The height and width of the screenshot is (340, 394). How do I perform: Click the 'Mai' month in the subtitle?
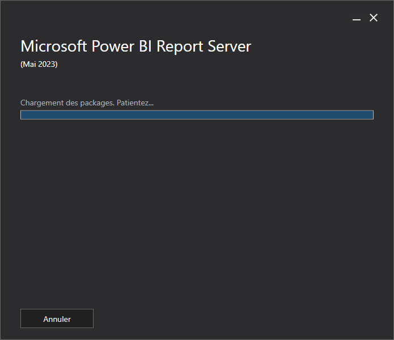pos(29,64)
